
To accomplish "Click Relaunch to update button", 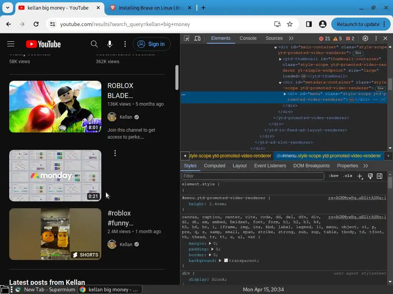I will [x=361, y=24].
